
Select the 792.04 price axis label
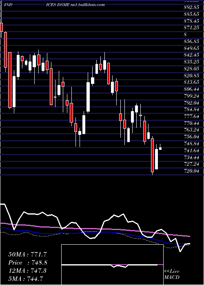tap(191, 103)
